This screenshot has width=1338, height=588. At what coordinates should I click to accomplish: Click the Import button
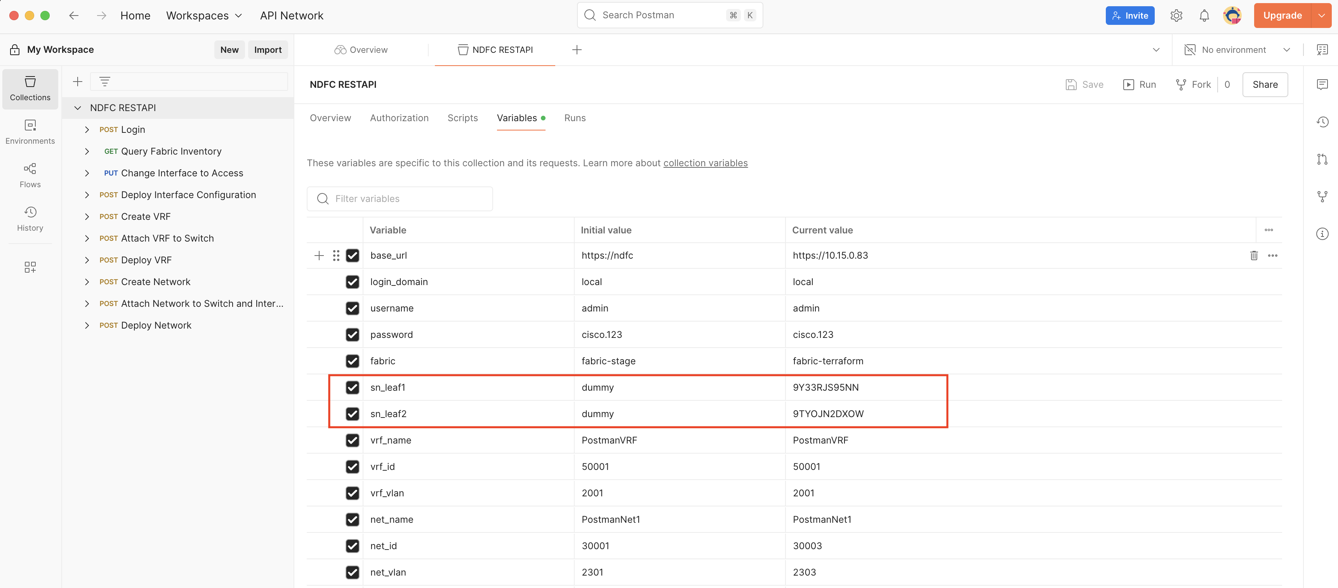pos(268,50)
